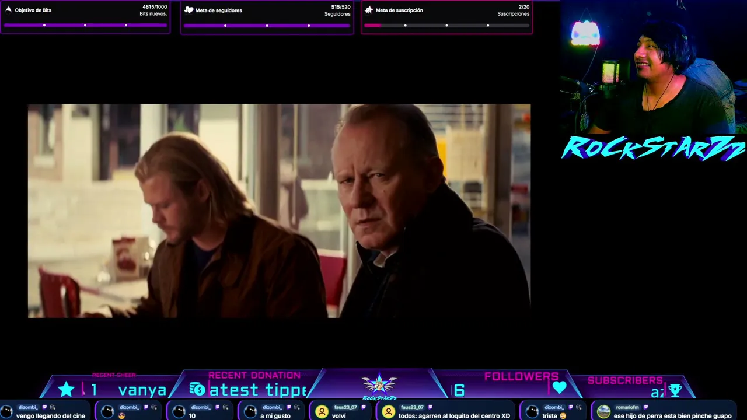Click the 'Meta de suscripción' label
Viewport: 747px width, 420px height.
click(399, 10)
